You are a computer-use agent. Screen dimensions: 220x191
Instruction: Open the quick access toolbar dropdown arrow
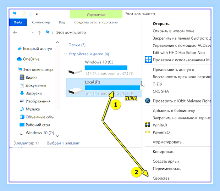coord(37,14)
